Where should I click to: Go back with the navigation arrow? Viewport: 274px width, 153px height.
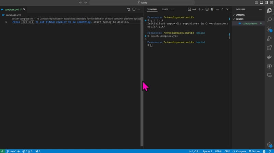[80, 3]
